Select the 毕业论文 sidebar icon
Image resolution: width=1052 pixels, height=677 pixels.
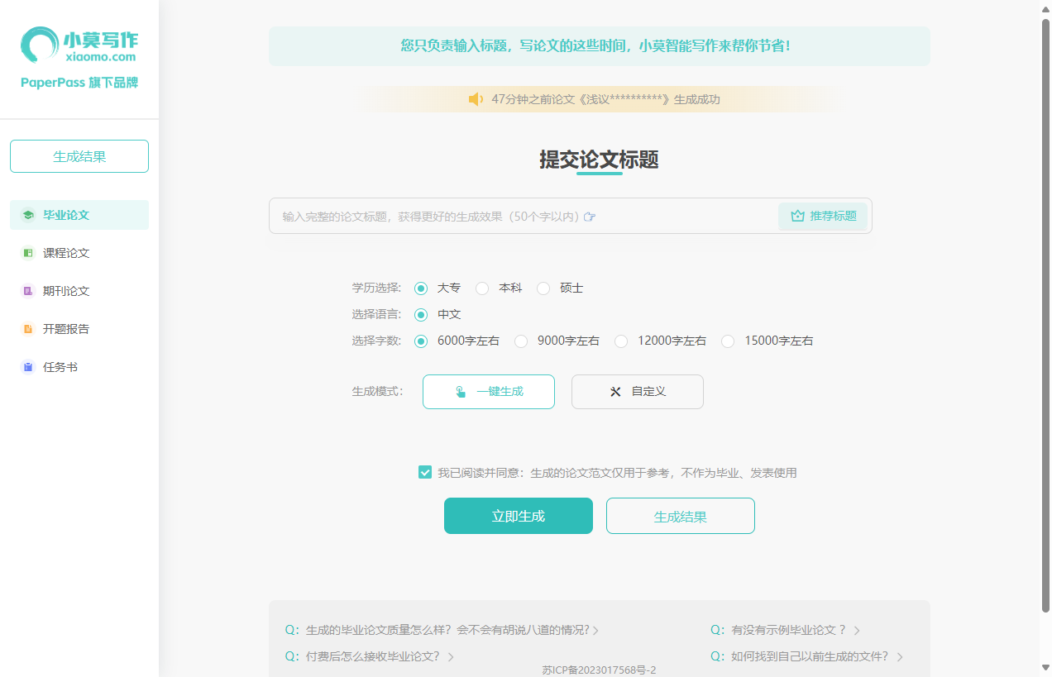28,214
